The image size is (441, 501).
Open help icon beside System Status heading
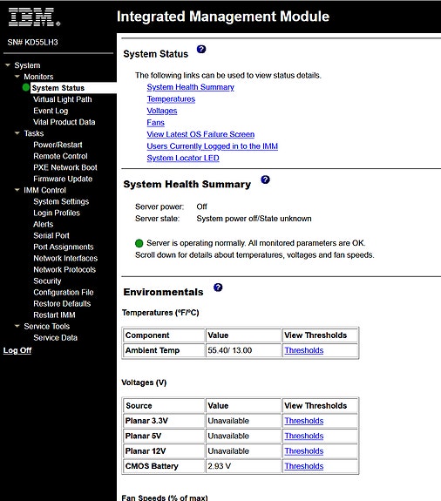[201, 49]
